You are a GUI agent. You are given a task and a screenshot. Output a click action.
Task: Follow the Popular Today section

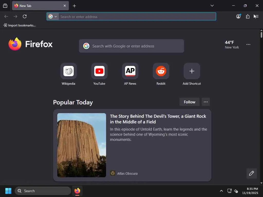[189, 102]
